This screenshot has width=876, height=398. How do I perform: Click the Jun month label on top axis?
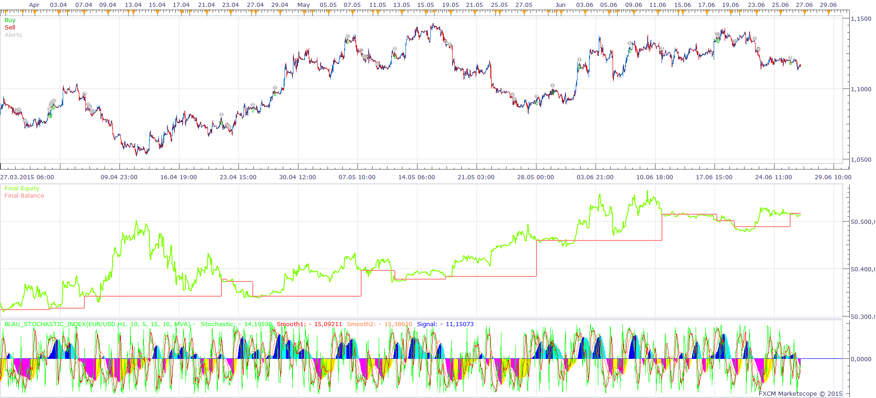560,5
